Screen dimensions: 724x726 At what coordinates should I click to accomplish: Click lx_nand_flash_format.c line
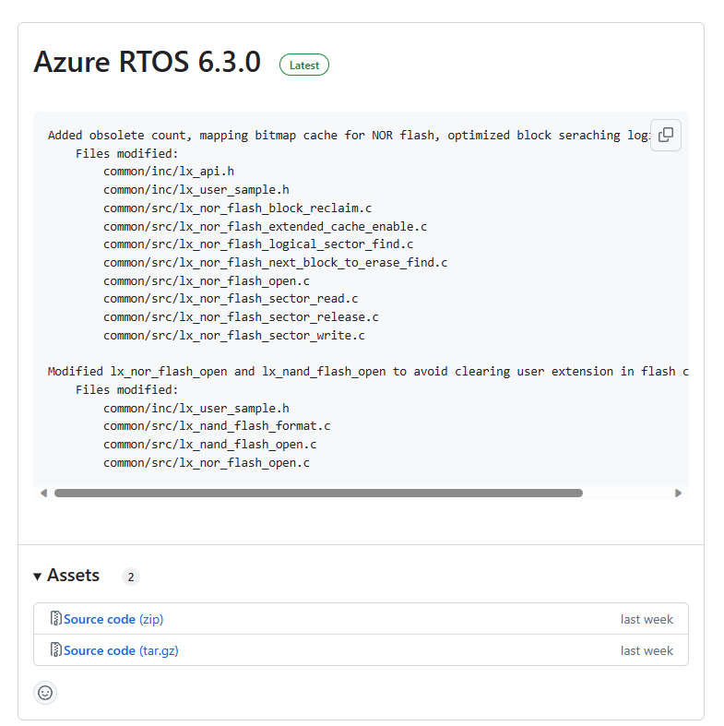[217, 426]
